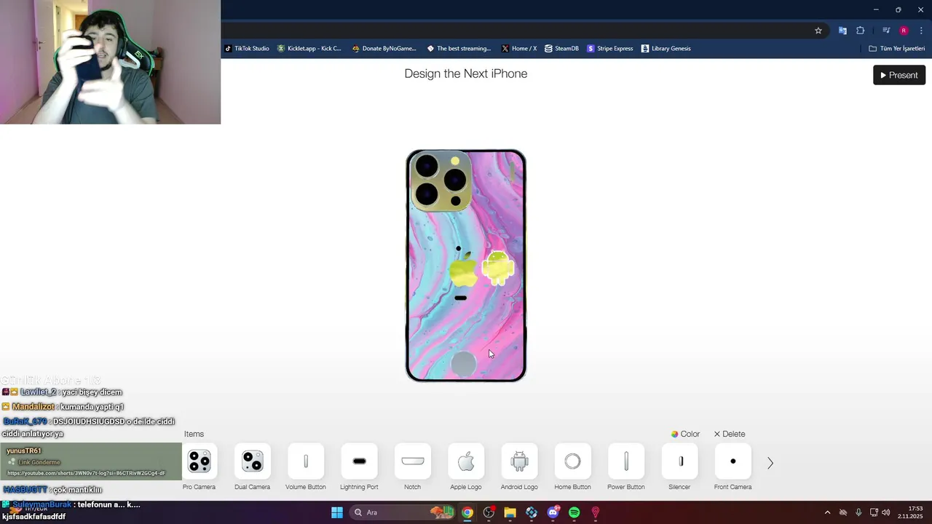The height and width of the screenshot is (524, 932).
Task: Open the browser Extensions menu
Action: [x=861, y=31]
